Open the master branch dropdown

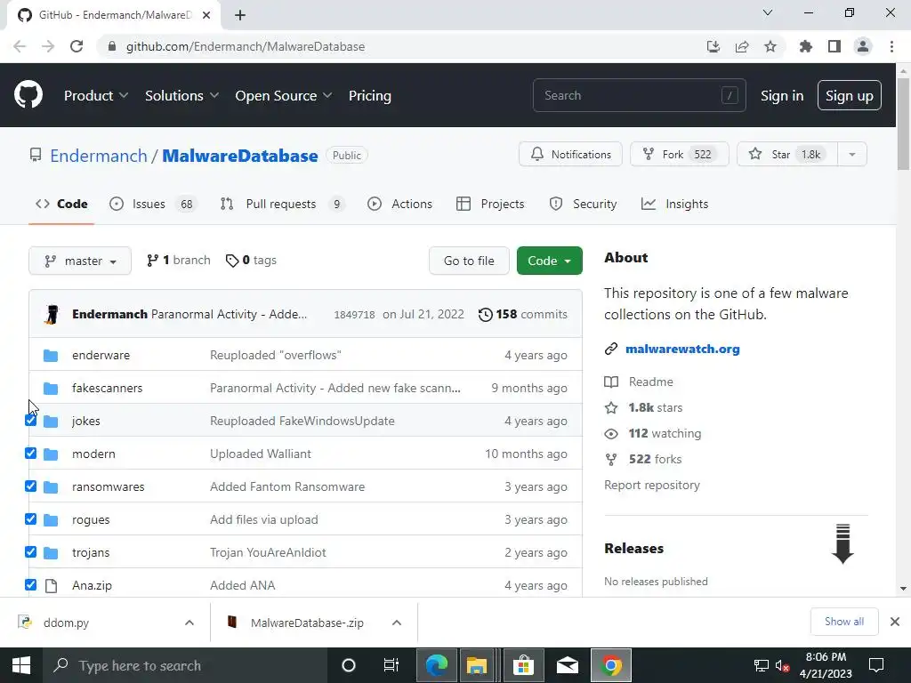point(80,261)
